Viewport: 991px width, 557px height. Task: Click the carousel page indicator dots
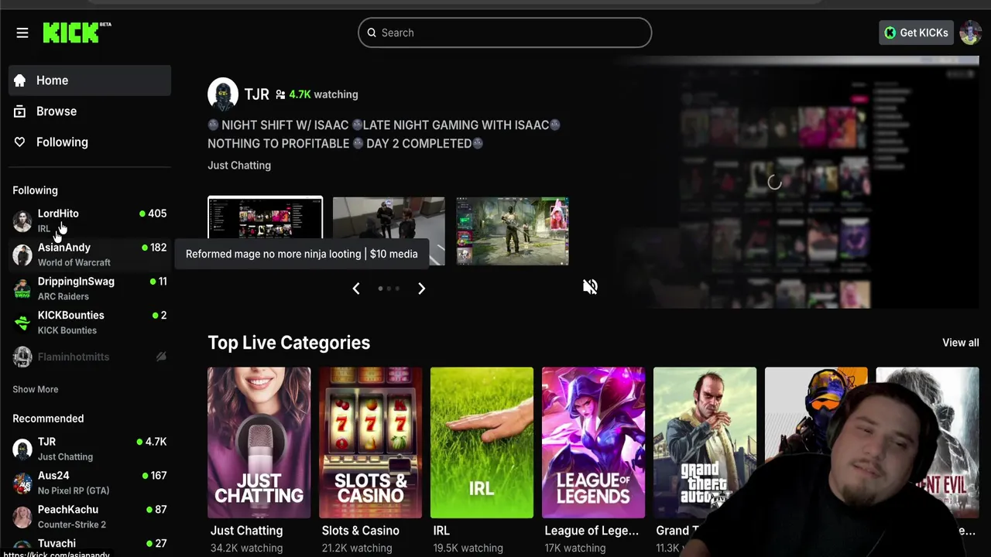tap(389, 289)
